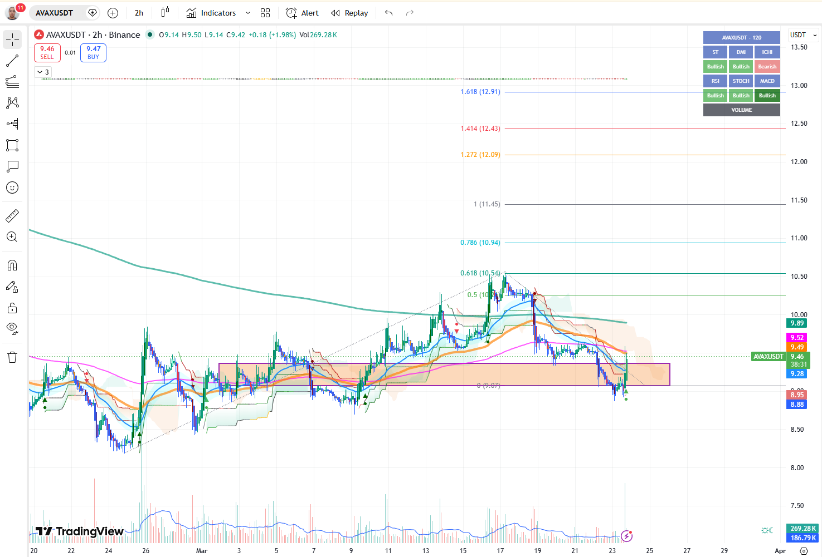Select the crosshair cursor tool
822x557 pixels.
pos(12,40)
